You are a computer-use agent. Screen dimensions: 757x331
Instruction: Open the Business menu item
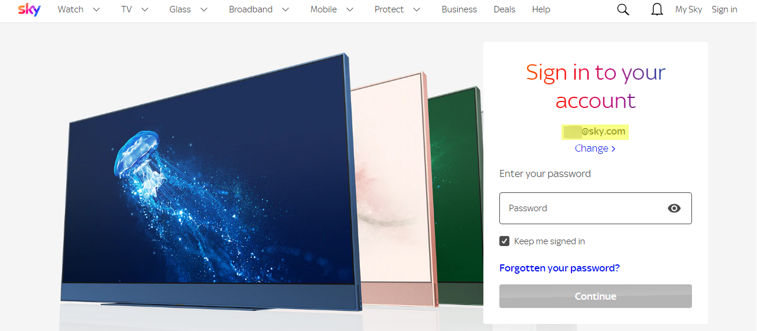459,9
